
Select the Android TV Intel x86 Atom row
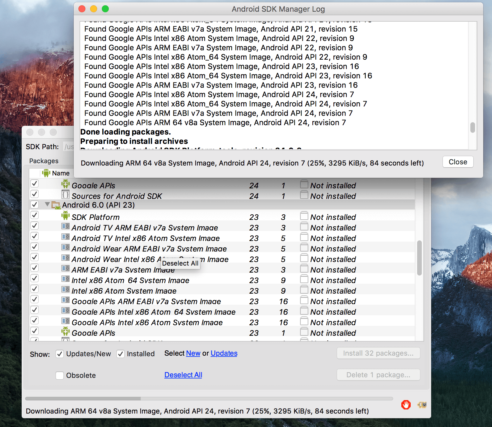[222, 238]
